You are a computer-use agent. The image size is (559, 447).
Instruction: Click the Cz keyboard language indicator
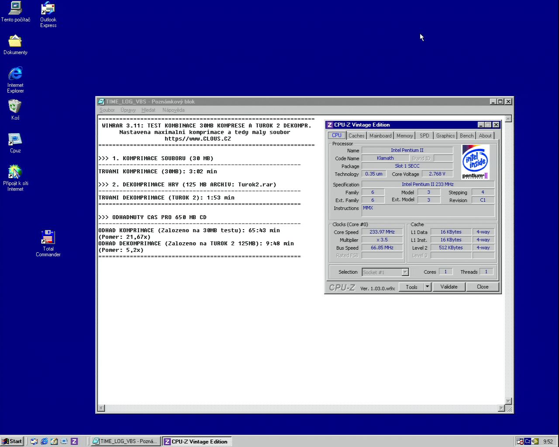click(x=528, y=441)
